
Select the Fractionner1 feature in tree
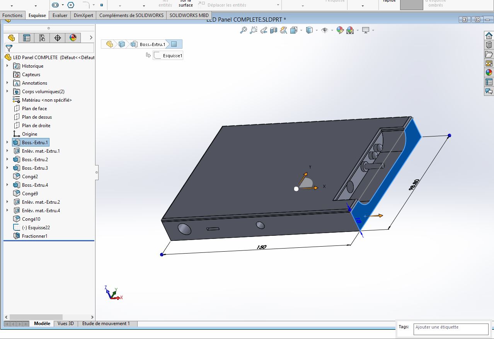pyautogui.click(x=34, y=236)
